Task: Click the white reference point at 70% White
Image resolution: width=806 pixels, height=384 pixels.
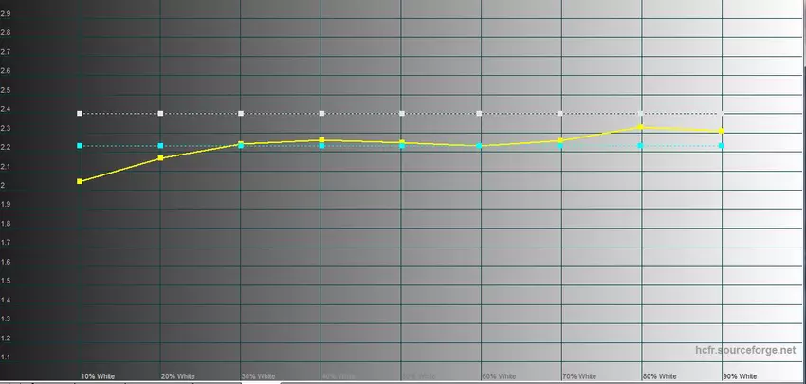Action: [x=560, y=114]
